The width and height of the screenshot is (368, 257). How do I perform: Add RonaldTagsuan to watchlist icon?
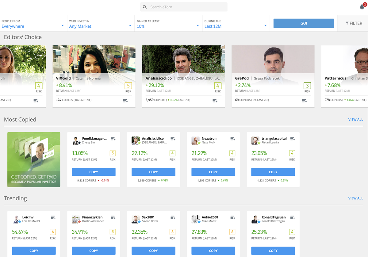coord(292,218)
